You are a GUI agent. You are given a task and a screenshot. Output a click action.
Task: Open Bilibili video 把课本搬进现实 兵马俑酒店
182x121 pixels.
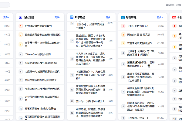pyautogui.click(x=141, y=106)
